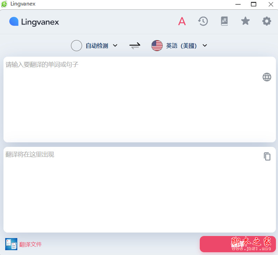Image resolution: width=278 pixels, height=255 pixels.
Task: Swap source and target languages
Action: pyautogui.click(x=135, y=46)
